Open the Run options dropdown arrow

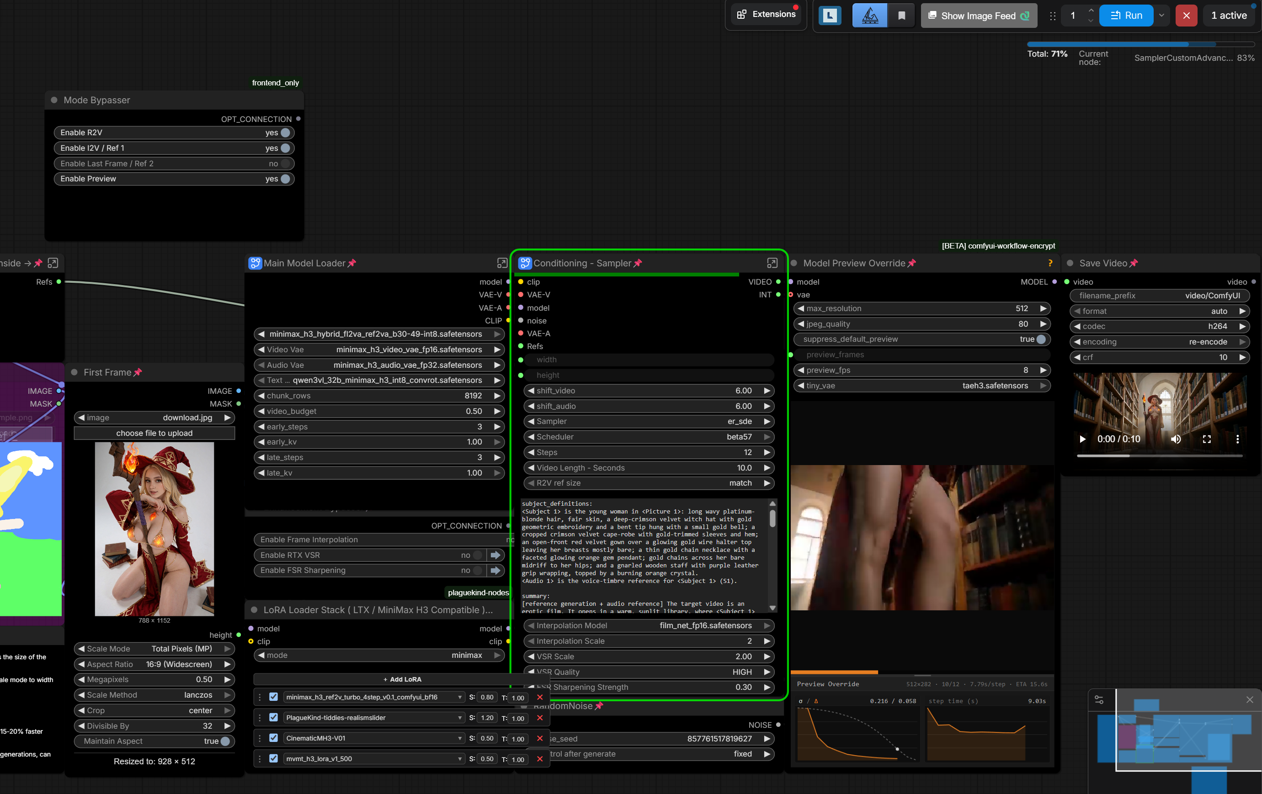pyautogui.click(x=1161, y=16)
